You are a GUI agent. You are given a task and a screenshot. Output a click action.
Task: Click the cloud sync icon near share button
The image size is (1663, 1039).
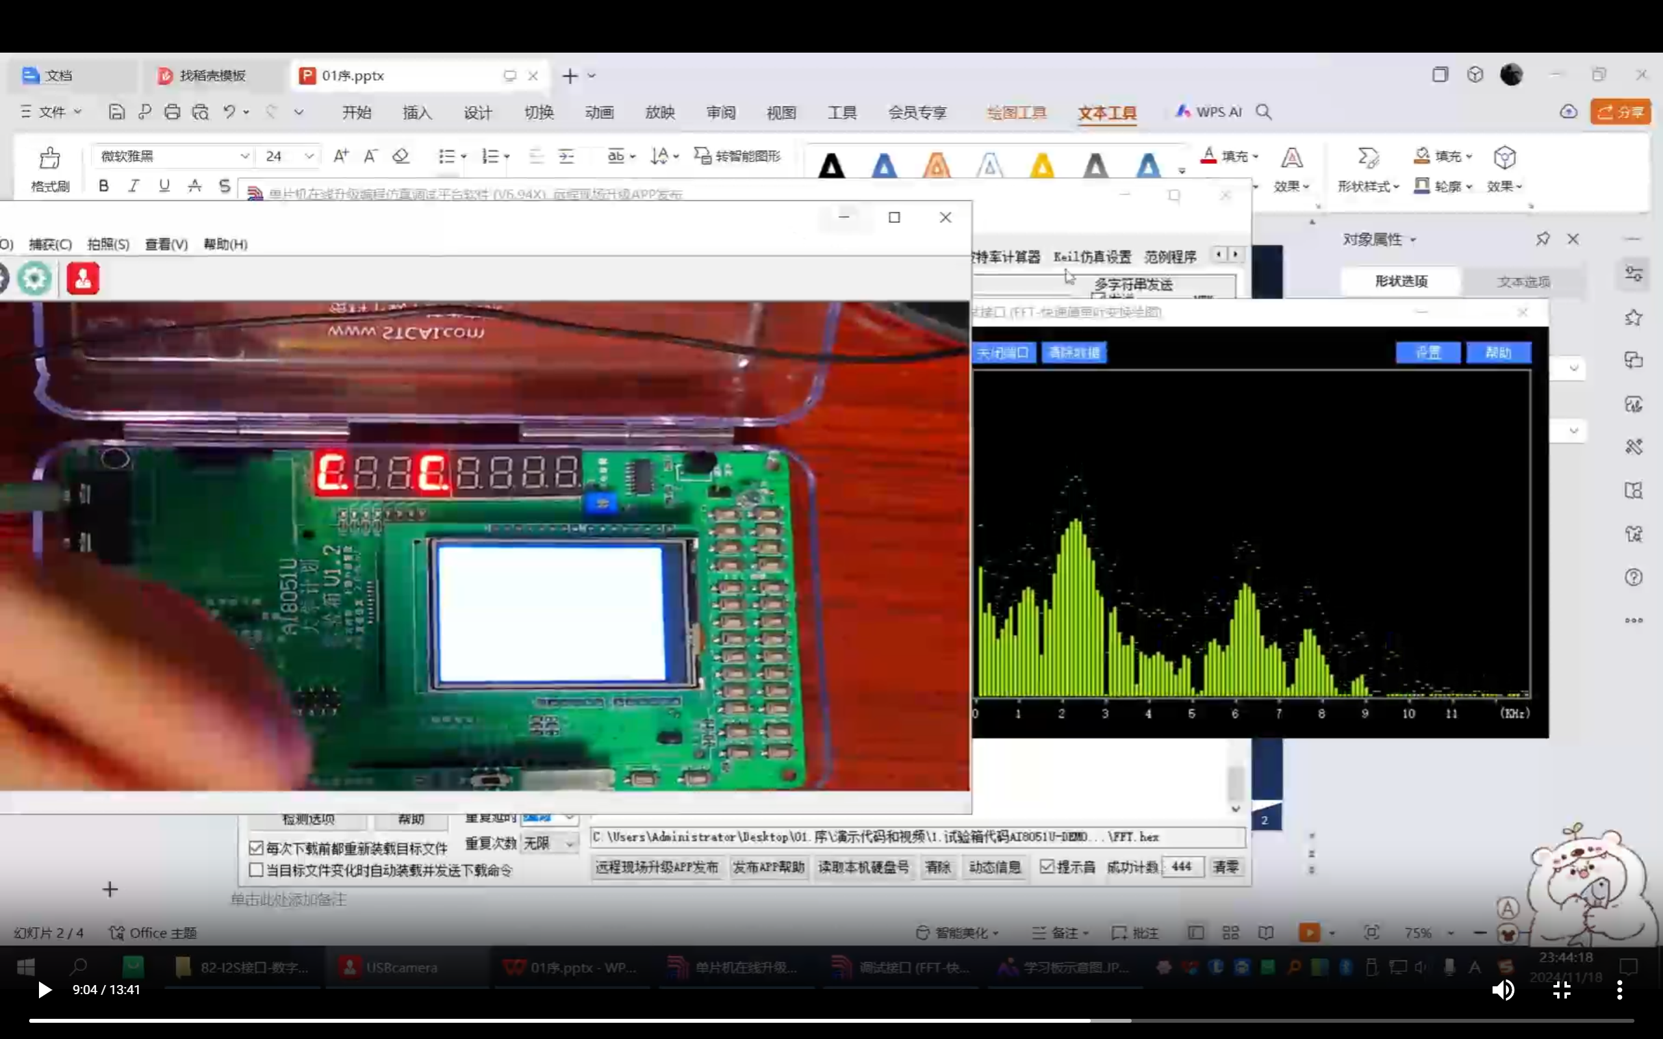click(x=1568, y=111)
